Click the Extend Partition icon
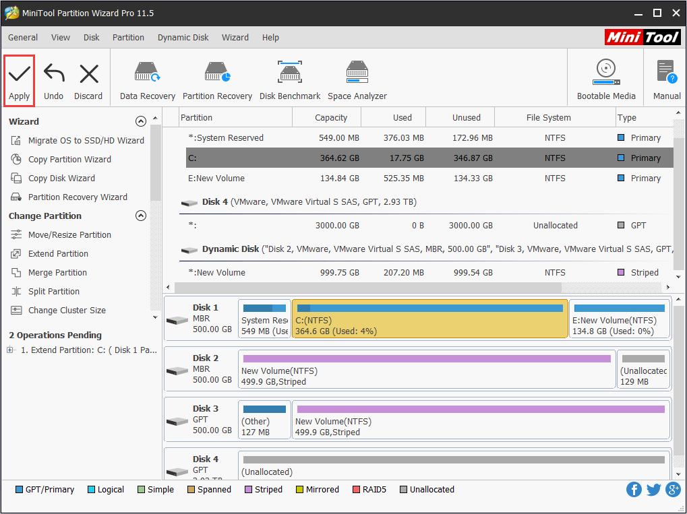 [x=16, y=253]
